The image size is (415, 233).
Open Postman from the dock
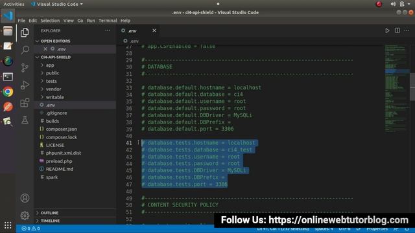(8, 107)
